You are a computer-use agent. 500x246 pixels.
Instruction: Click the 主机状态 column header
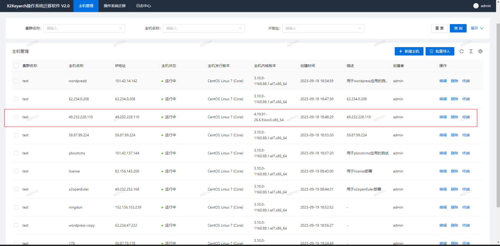[169, 66]
